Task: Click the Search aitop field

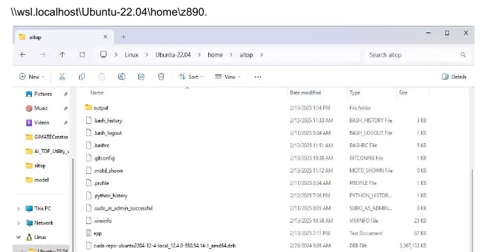Action: (x=417, y=55)
